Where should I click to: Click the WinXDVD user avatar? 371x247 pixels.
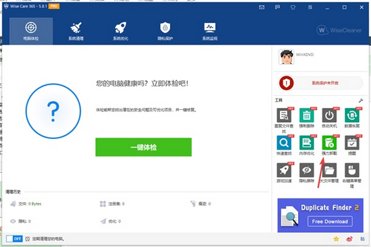coord(286,57)
